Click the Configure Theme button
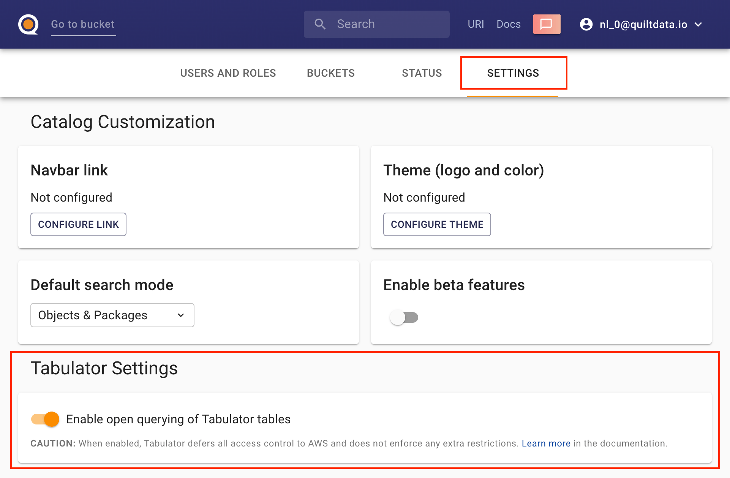Image resolution: width=730 pixels, height=478 pixels. [x=437, y=224]
